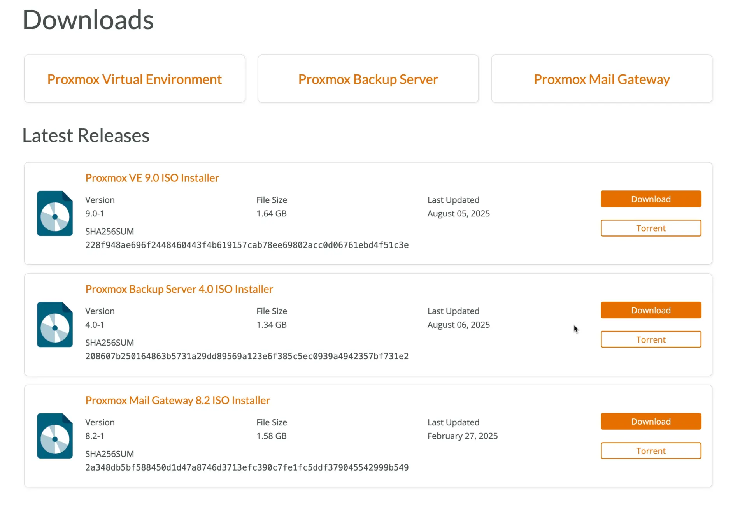Download the Proxmox VE 9.0 ISO Installer
The width and height of the screenshot is (747, 506).
point(651,199)
